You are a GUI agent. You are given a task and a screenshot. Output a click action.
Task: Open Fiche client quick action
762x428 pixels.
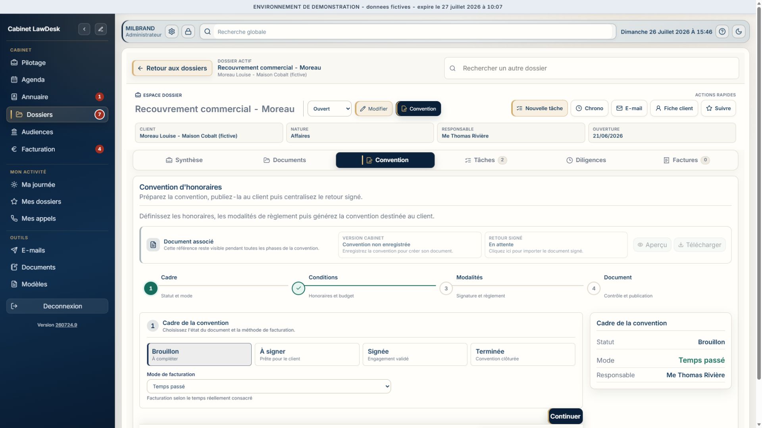click(x=674, y=108)
